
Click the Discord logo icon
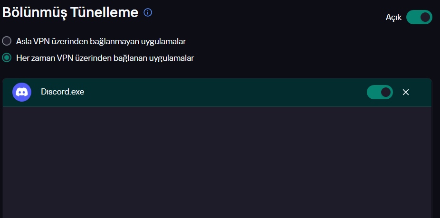(x=22, y=92)
